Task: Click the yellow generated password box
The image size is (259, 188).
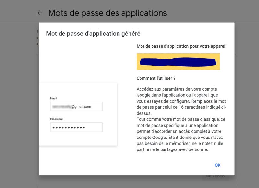Action: pos(178,61)
